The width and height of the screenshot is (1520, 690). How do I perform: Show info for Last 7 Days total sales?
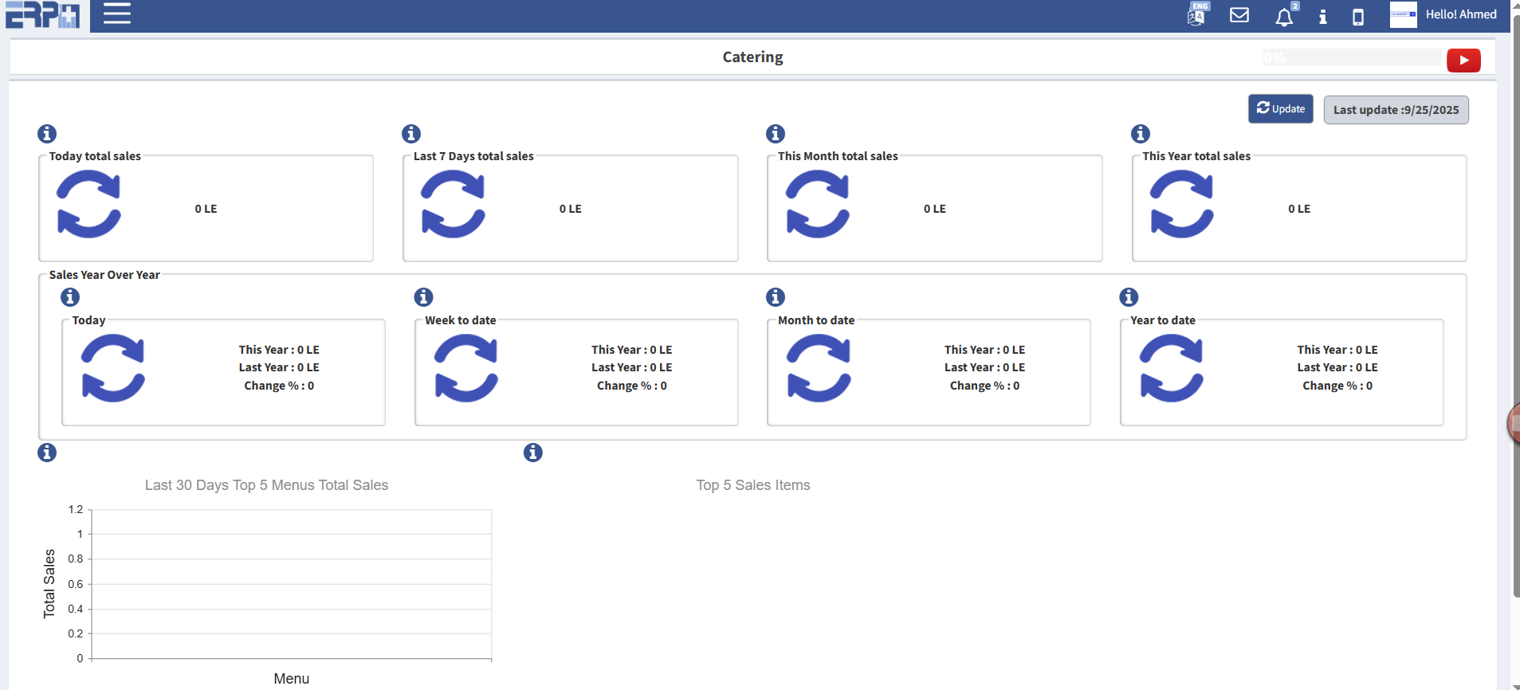411,134
